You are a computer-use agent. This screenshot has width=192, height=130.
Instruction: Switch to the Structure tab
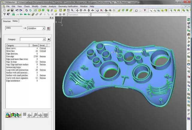[x=7, y=21]
